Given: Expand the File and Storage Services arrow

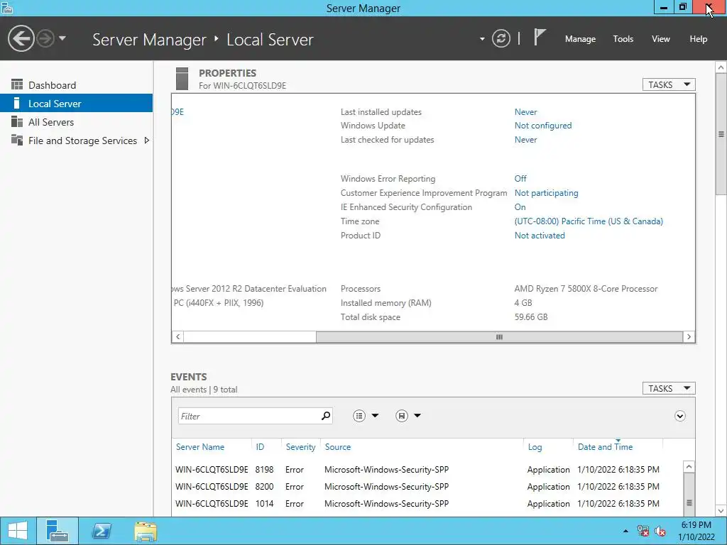Looking at the screenshot, I should click(146, 141).
